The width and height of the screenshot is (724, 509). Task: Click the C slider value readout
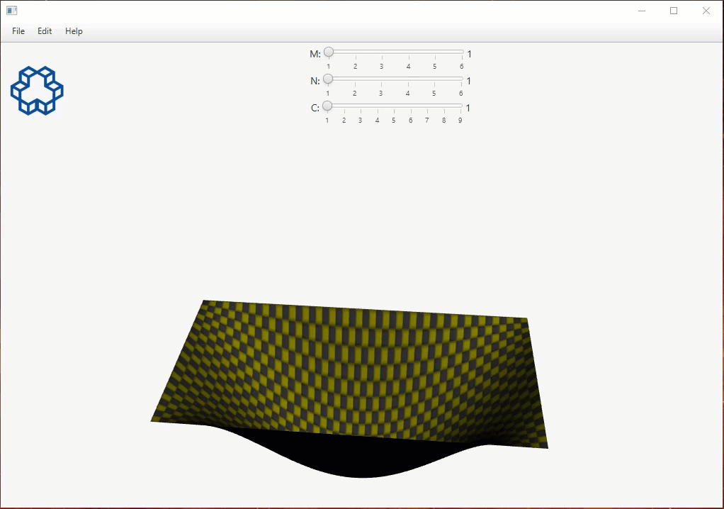tap(468, 108)
